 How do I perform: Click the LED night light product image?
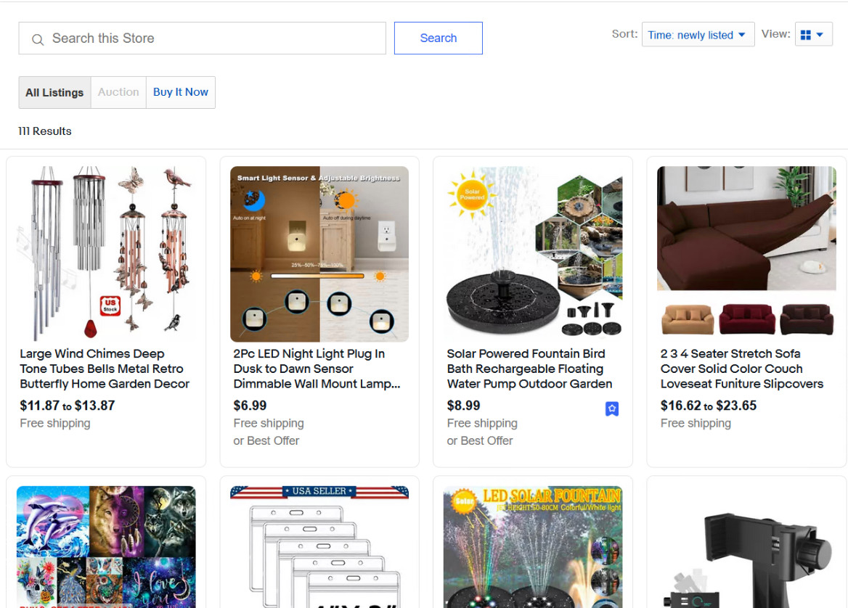click(x=319, y=254)
